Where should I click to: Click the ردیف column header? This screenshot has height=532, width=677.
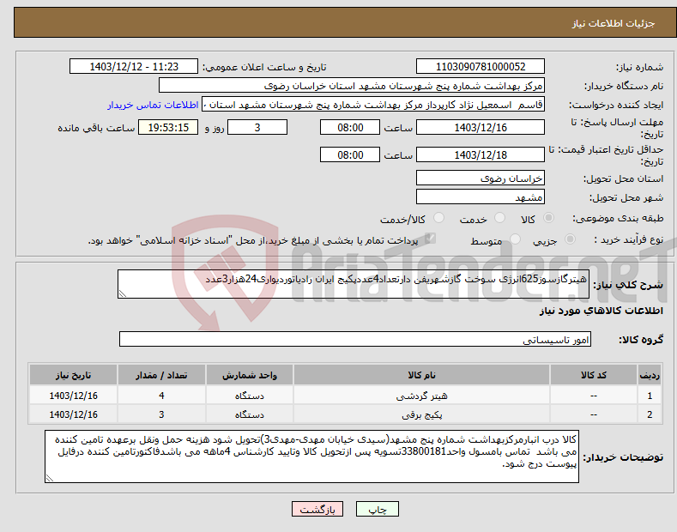point(650,375)
